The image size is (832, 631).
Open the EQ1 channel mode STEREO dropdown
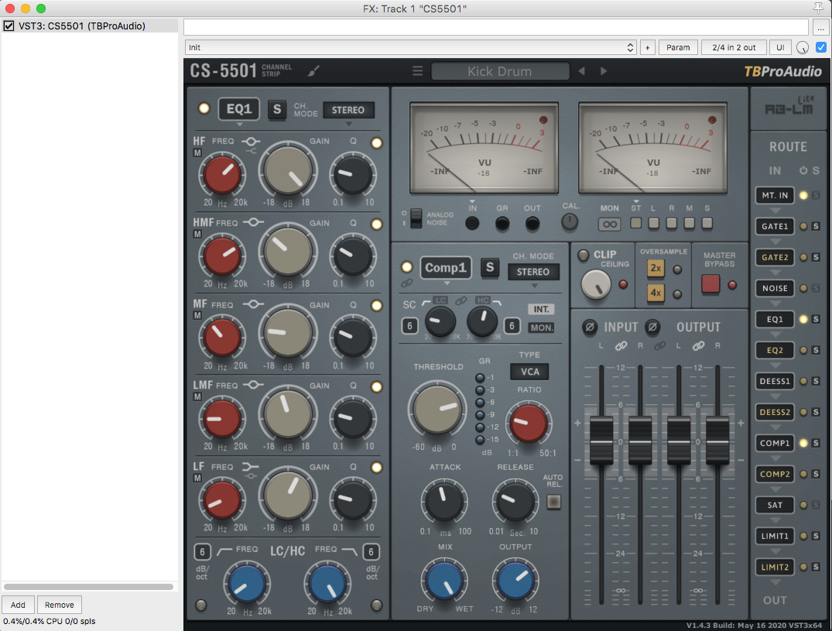[x=348, y=110]
